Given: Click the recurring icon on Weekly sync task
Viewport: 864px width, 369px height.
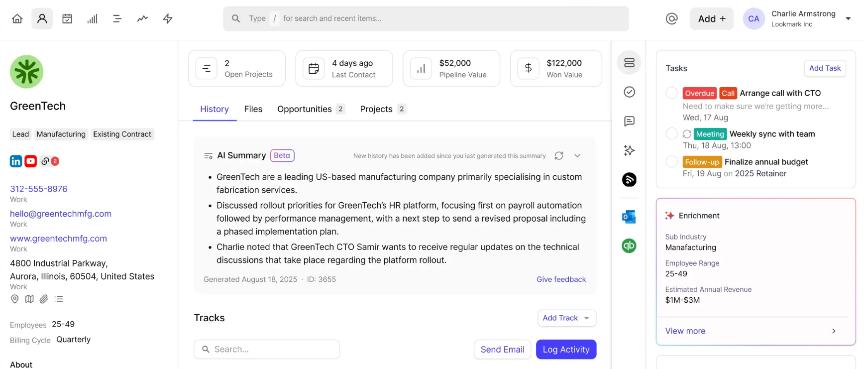Looking at the screenshot, I should (x=687, y=134).
